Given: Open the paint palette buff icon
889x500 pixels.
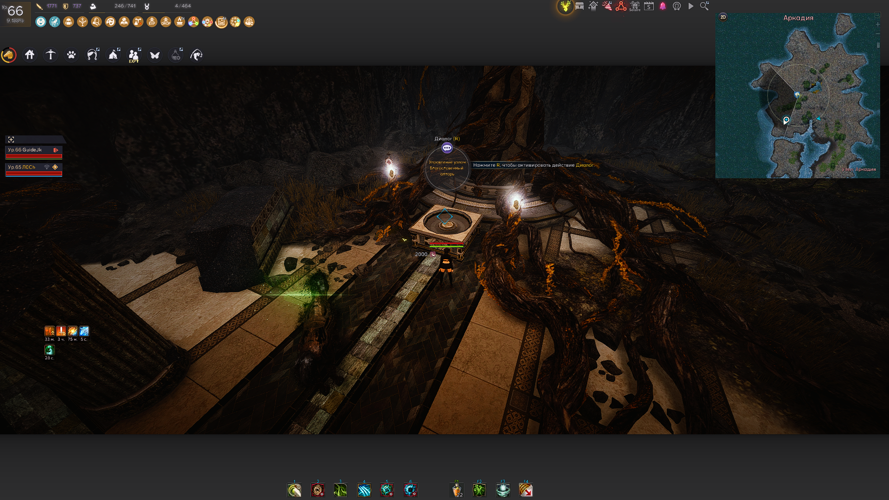Looking at the screenshot, I should (x=110, y=22).
